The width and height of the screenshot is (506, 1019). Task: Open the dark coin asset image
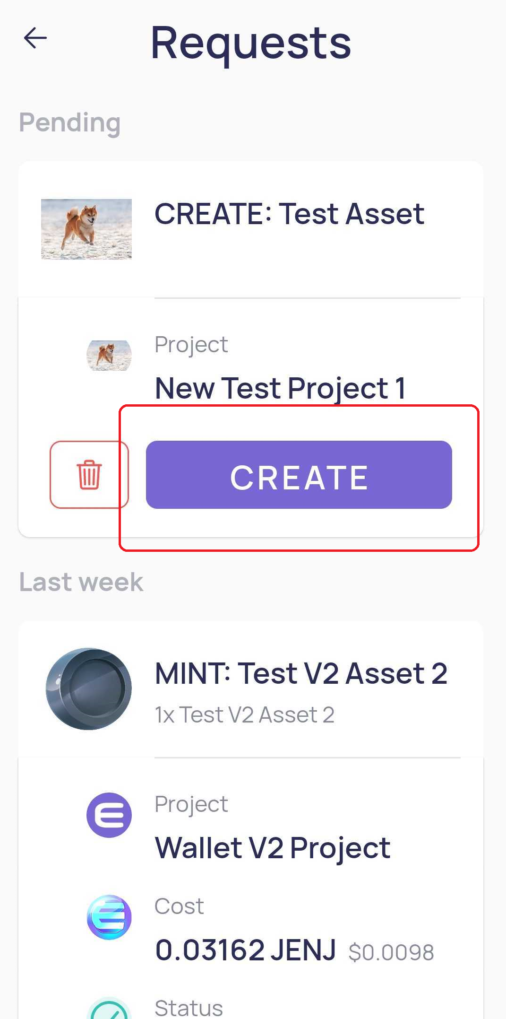click(x=89, y=688)
